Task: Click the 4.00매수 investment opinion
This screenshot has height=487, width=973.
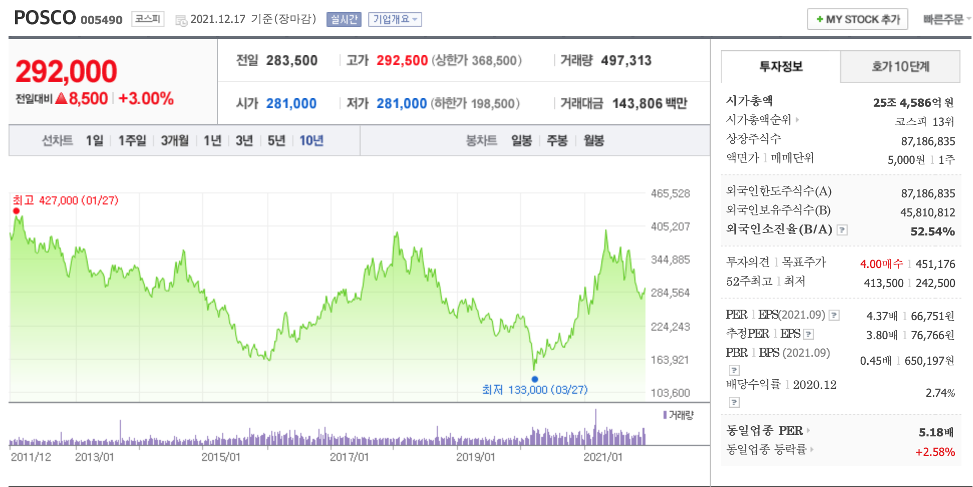Action: pos(882,264)
